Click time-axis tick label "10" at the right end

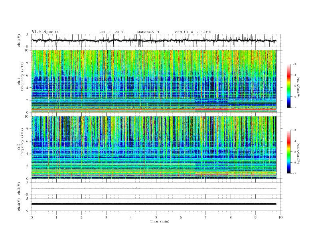[x=280, y=217]
